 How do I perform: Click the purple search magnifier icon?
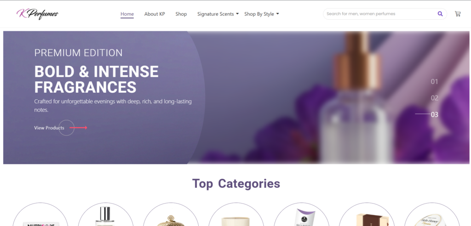[440, 14]
